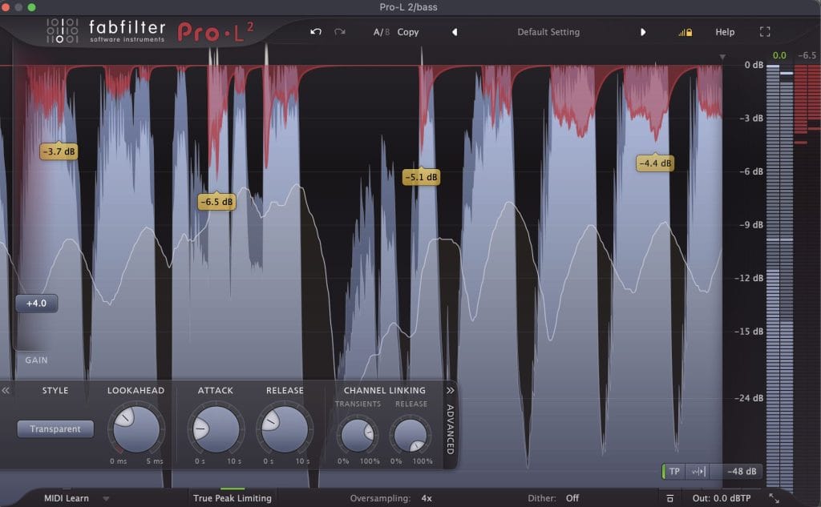This screenshot has height=507, width=821.
Task: Go to the previous preset
Action: click(x=455, y=32)
